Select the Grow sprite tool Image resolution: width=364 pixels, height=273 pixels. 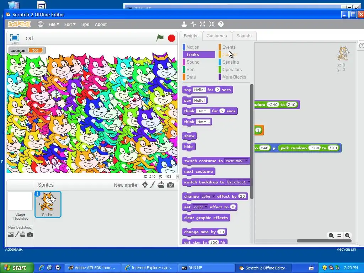(202, 24)
